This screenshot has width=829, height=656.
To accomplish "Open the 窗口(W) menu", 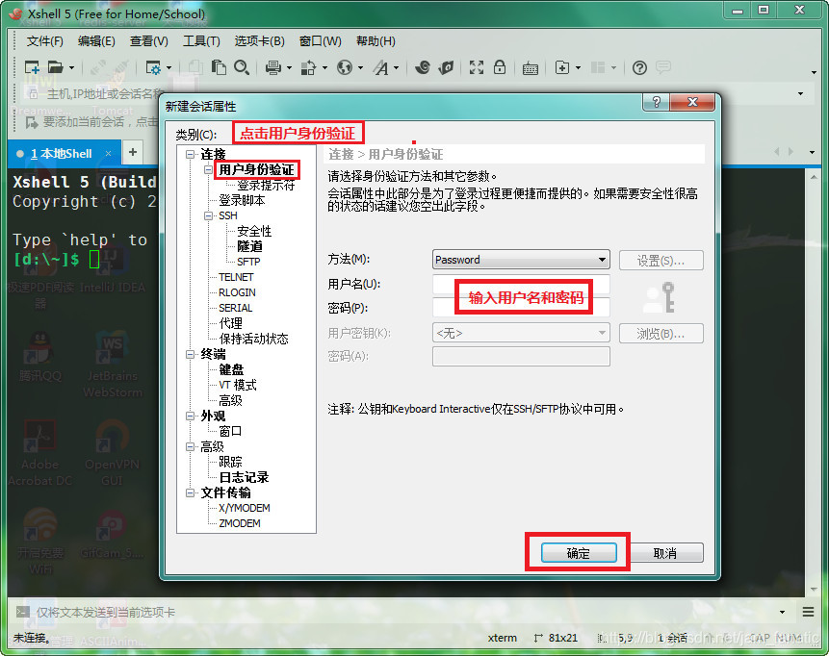I will [x=321, y=41].
